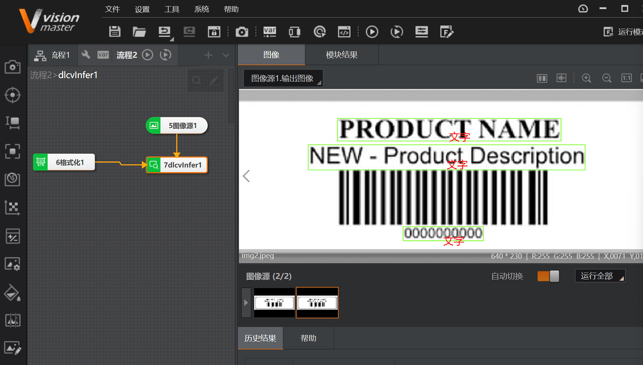
Task: Select the first image source thumbnail
Action: coord(274,302)
